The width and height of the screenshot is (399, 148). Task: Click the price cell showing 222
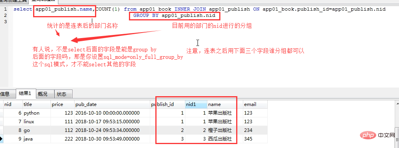[x=62, y=139]
